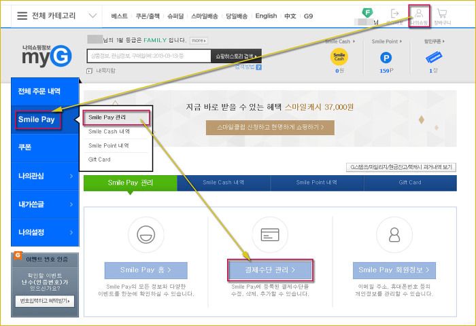
Task: Click the member profile person icon
Action: 394,235
